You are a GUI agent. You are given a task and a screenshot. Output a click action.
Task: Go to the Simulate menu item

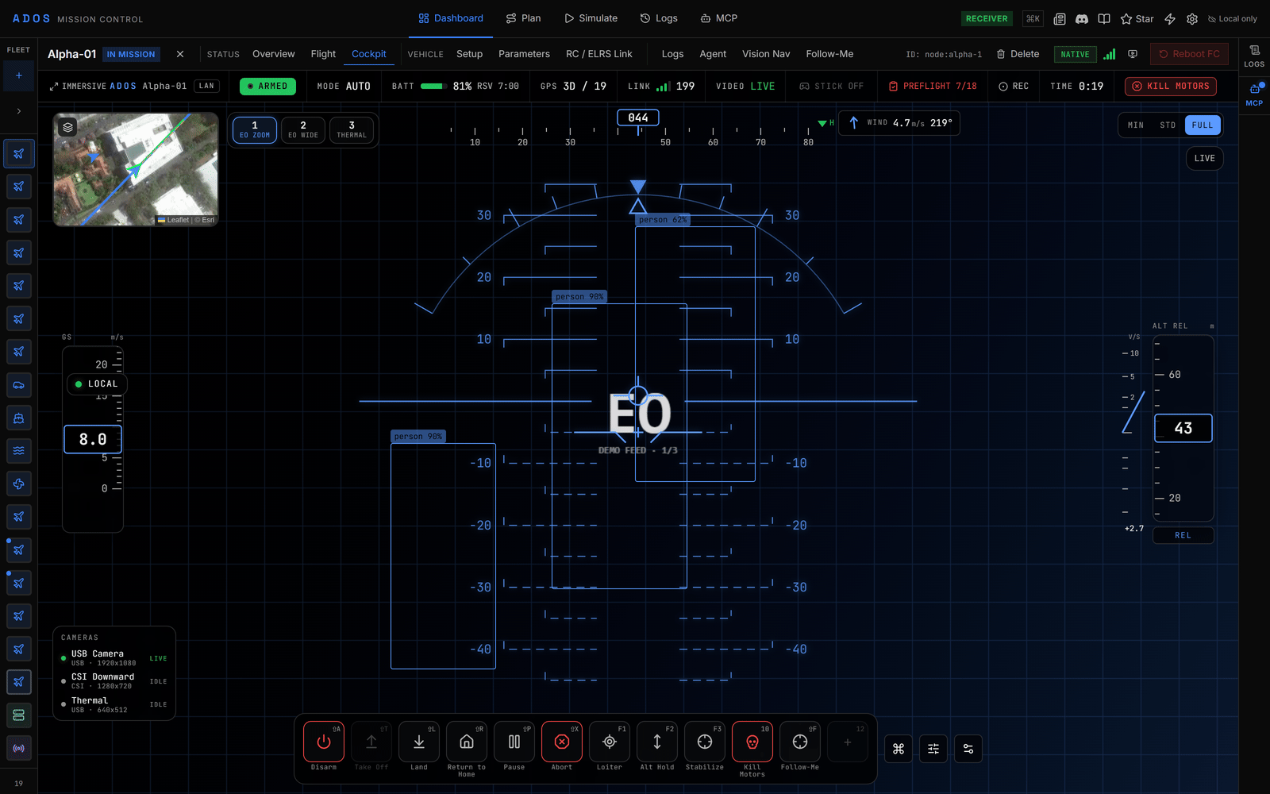[591, 18]
